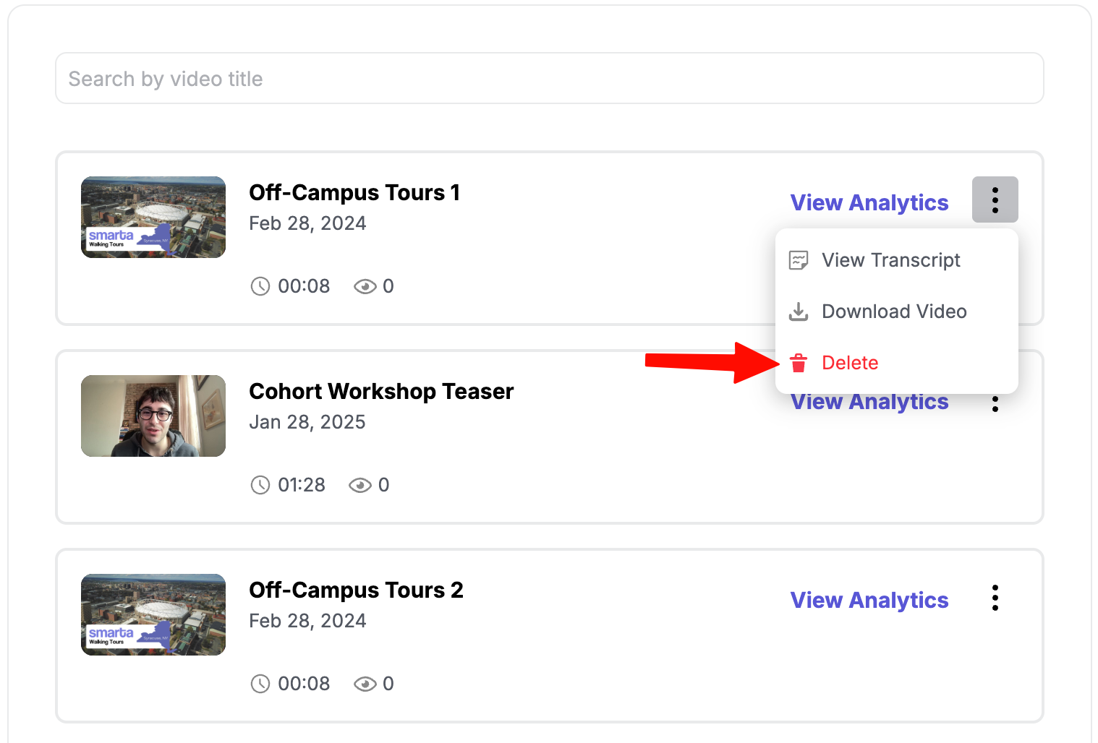Open options menu for Off-Campus Tours 2

coord(995,598)
